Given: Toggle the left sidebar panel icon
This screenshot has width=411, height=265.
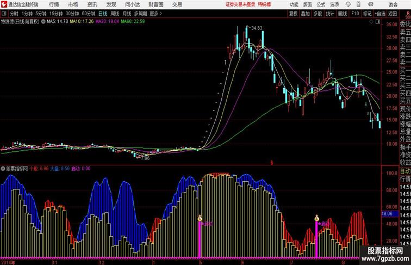Looking at the screenshot, I should coord(4,14).
